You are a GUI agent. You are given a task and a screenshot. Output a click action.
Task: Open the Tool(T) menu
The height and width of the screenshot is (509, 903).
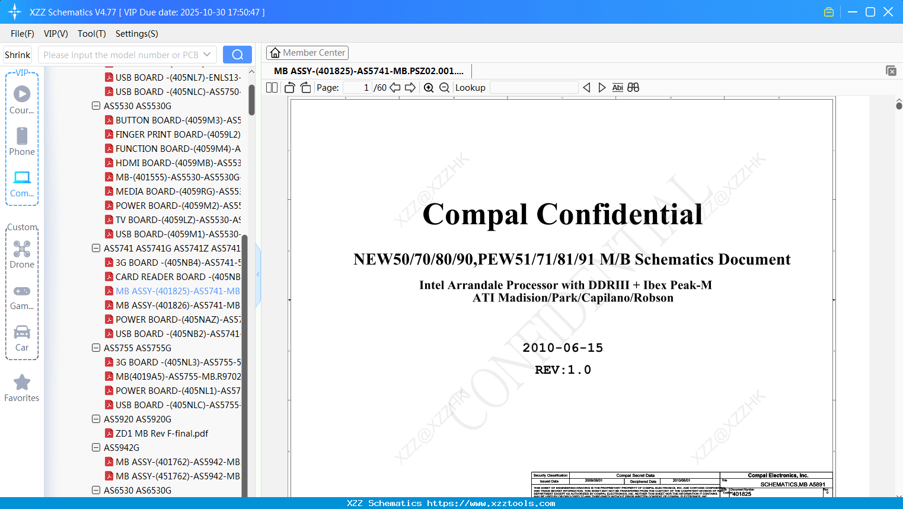click(x=92, y=34)
